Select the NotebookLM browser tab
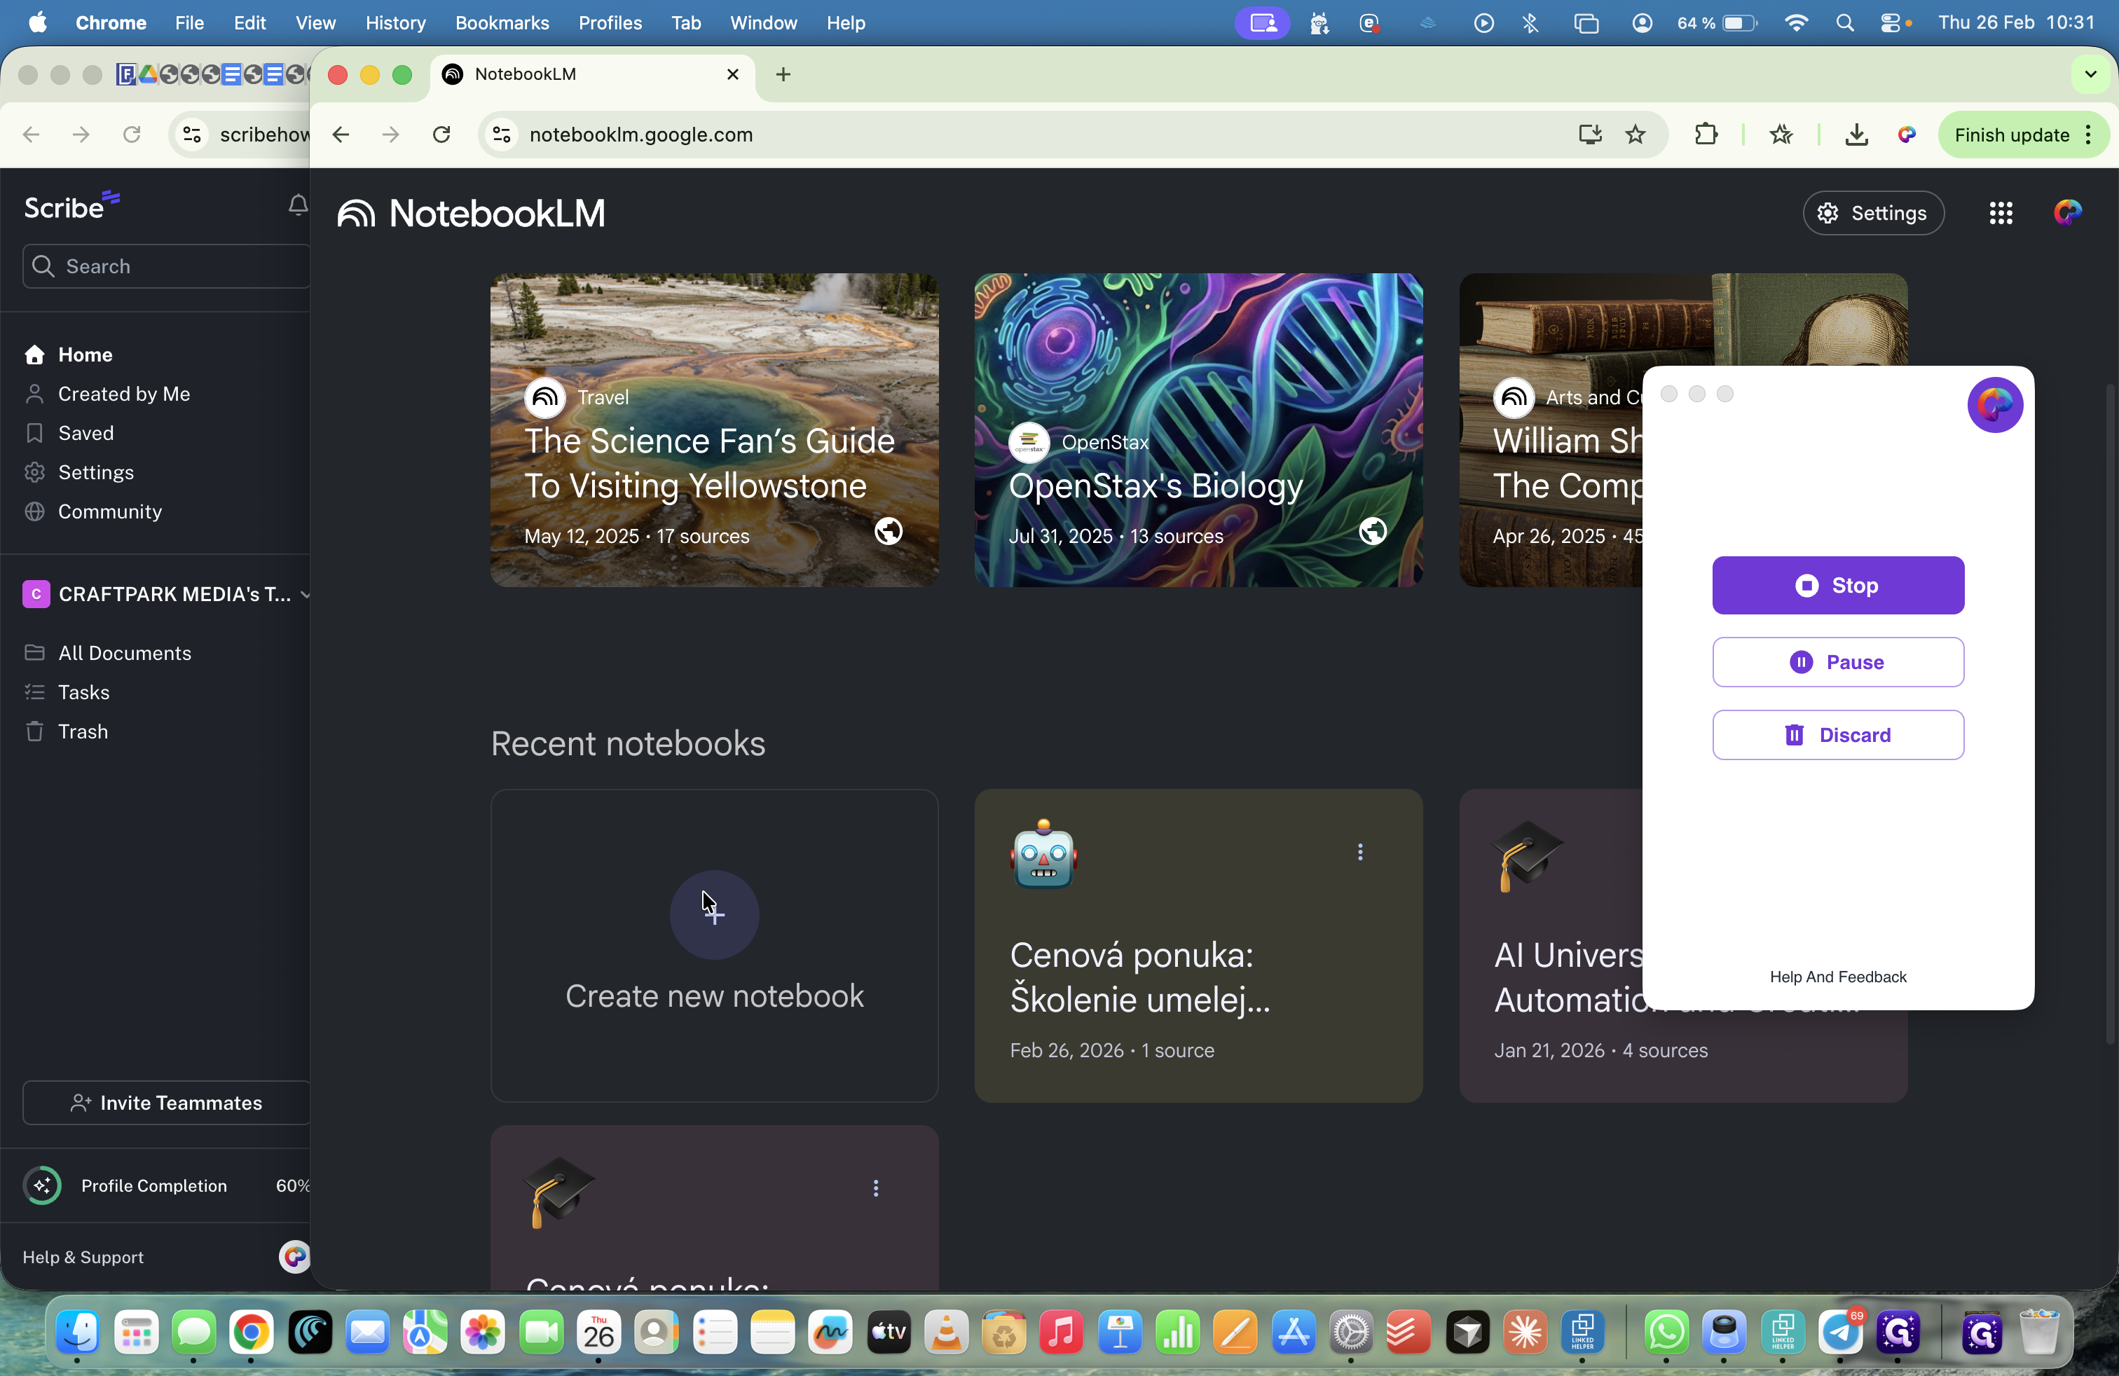This screenshot has width=2119, height=1376. (579, 75)
